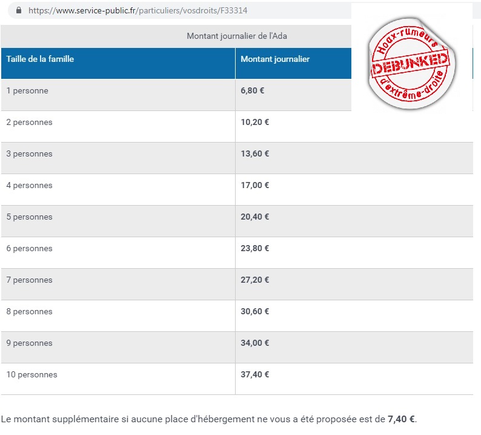Select the 37,40 € amount cell
This screenshot has height=435, width=481.
(255, 375)
